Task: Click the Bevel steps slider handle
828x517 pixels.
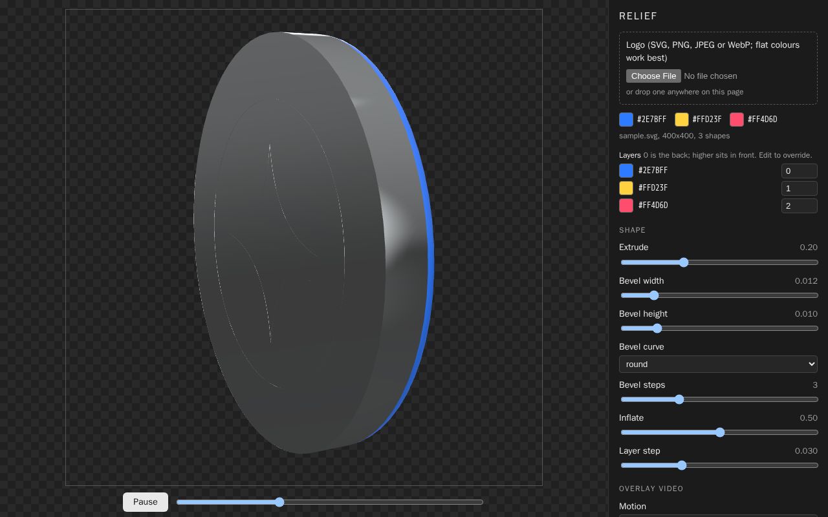Action: pos(679,399)
